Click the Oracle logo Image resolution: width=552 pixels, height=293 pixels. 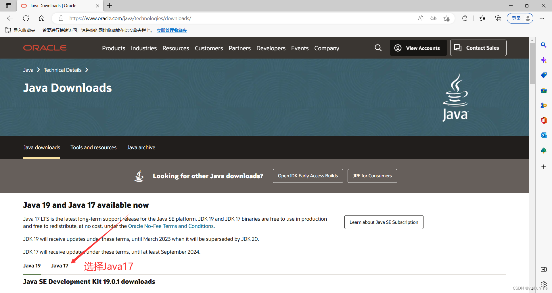coord(45,48)
